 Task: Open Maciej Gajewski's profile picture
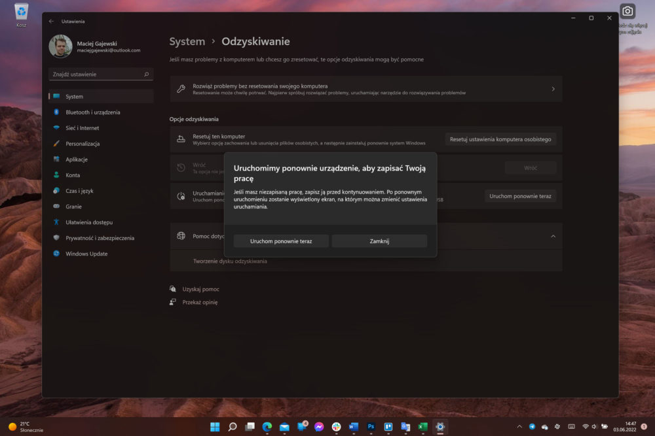pos(60,46)
